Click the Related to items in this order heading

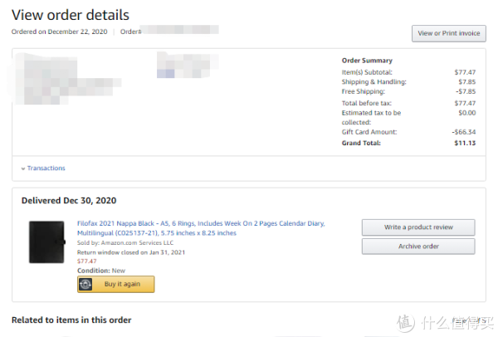(x=71, y=320)
